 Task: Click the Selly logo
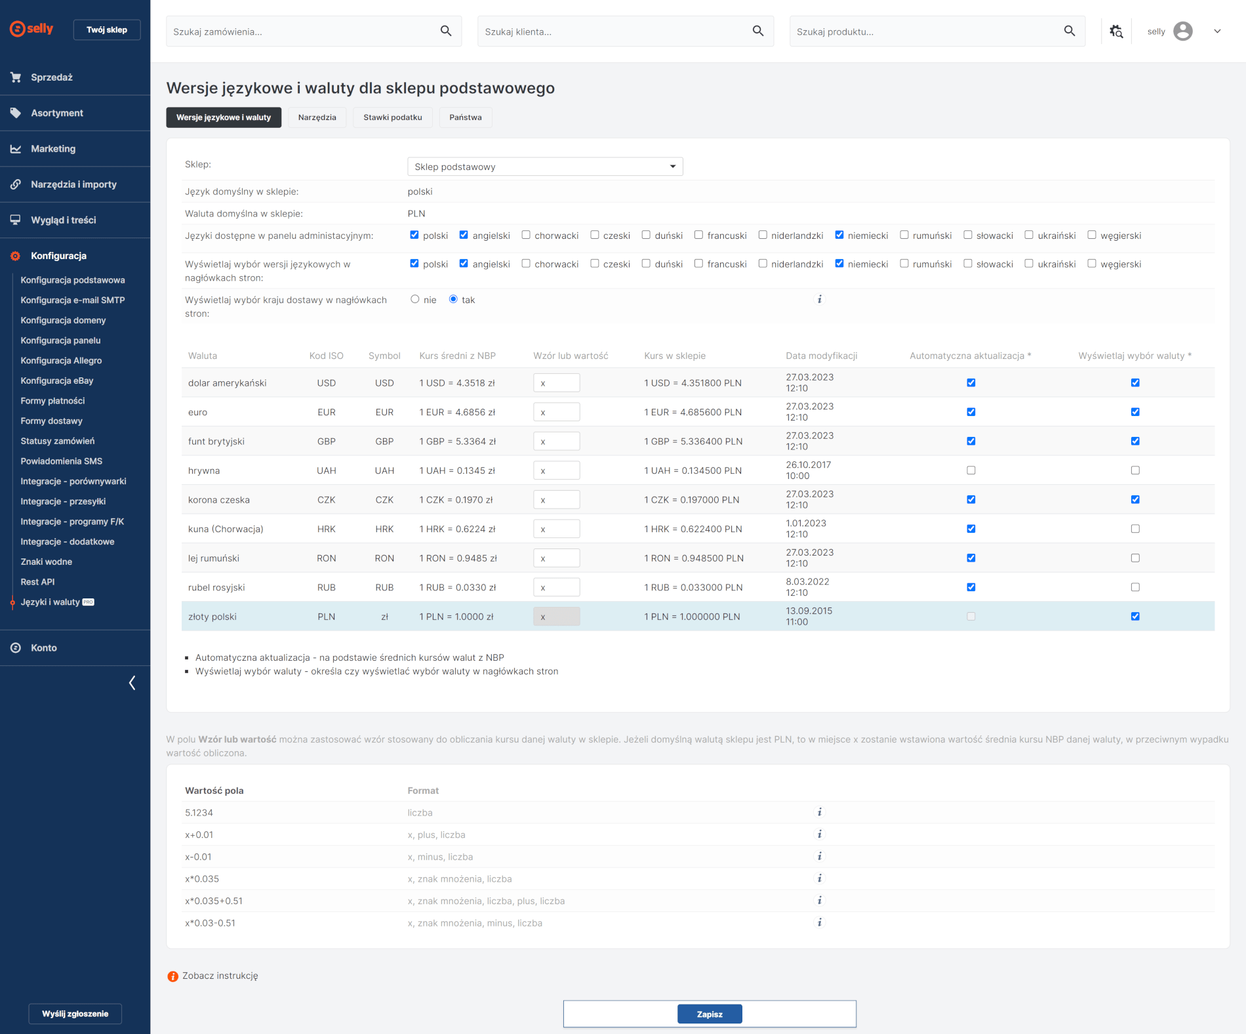coord(31,29)
